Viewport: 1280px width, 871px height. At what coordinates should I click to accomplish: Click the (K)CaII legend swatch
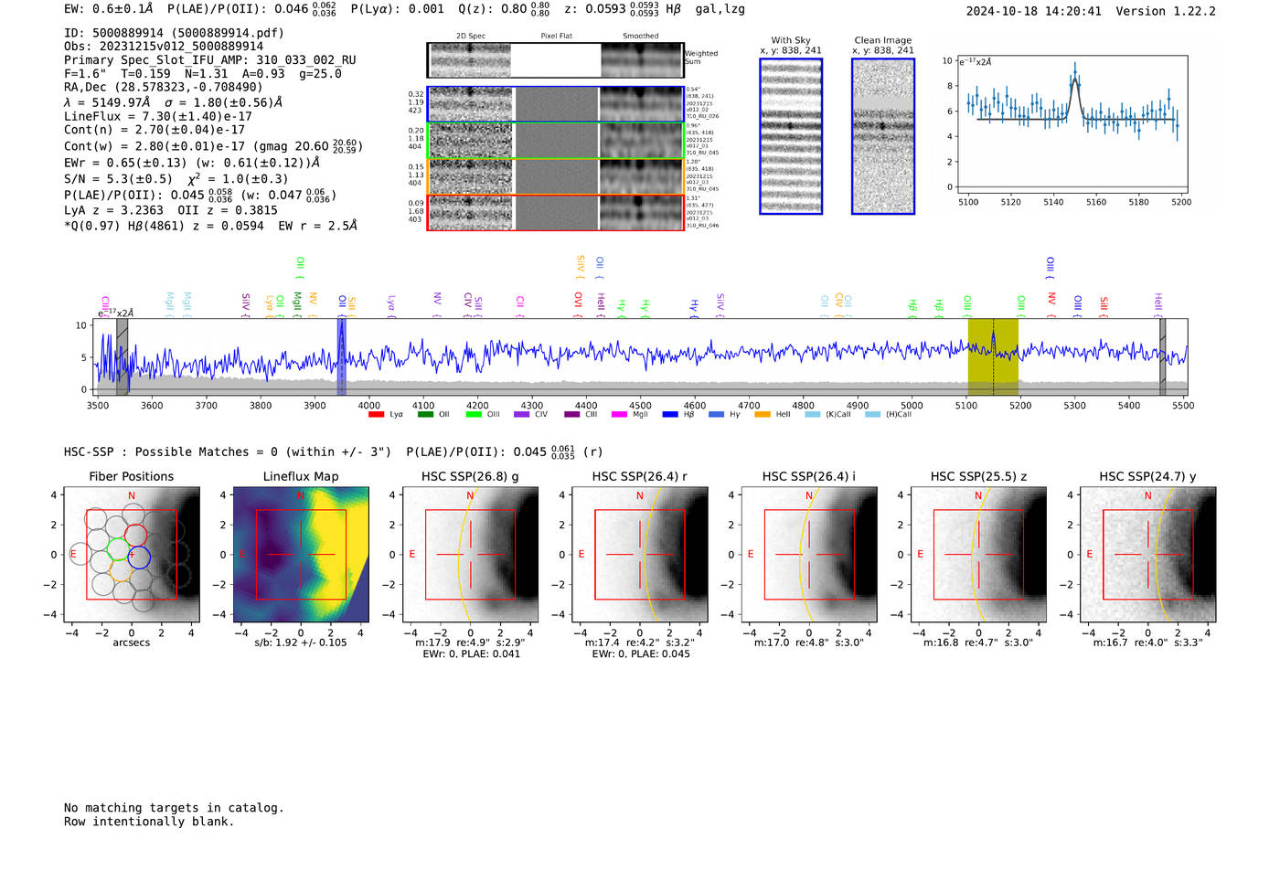(812, 415)
